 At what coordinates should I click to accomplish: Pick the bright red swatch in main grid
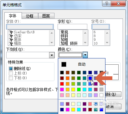point(62,84)
